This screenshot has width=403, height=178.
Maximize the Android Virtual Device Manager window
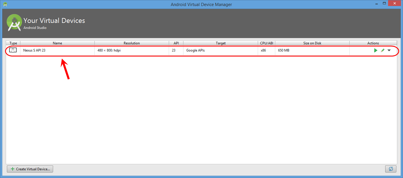(x=384, y=3)
